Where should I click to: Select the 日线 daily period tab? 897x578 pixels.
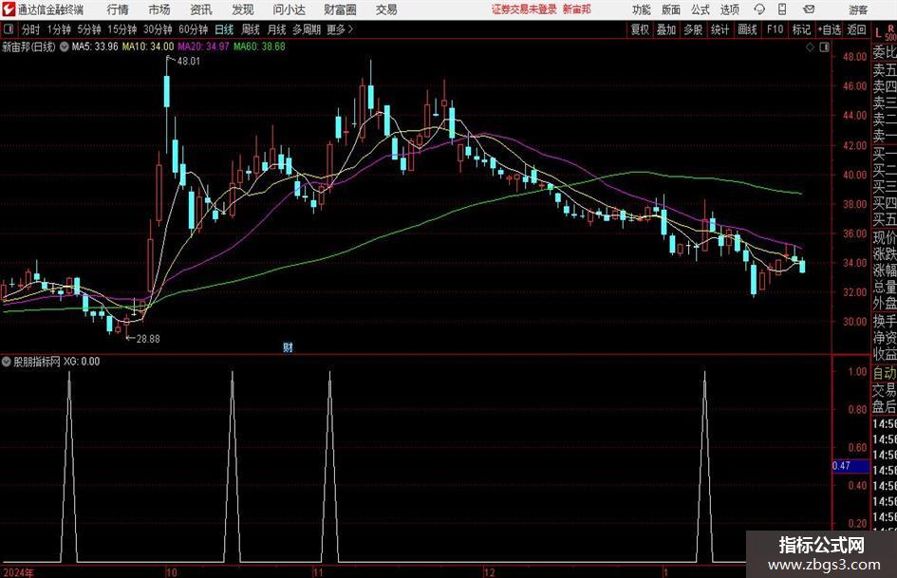[x=224, y=29]
